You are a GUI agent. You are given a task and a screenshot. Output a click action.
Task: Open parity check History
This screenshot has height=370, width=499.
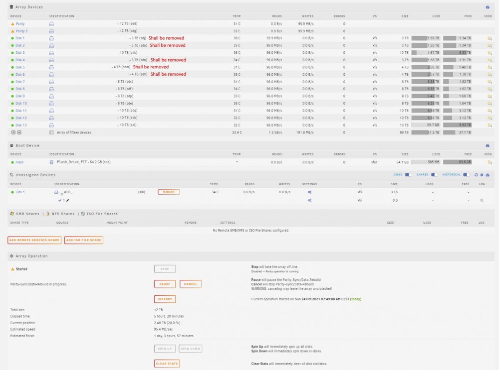(165, 299)
